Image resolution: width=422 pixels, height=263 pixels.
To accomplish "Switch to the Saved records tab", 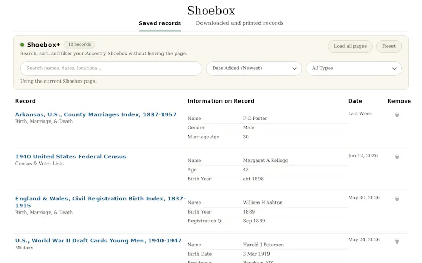I will pyautogui.click(x=160, y=23).
